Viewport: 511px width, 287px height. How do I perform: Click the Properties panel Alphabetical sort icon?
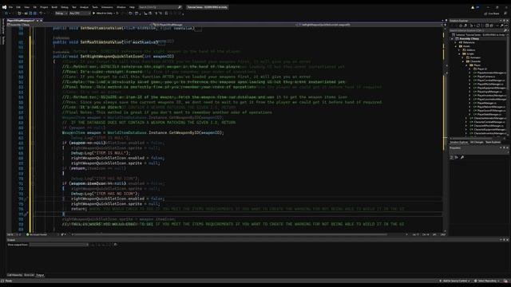pos(457,157)
